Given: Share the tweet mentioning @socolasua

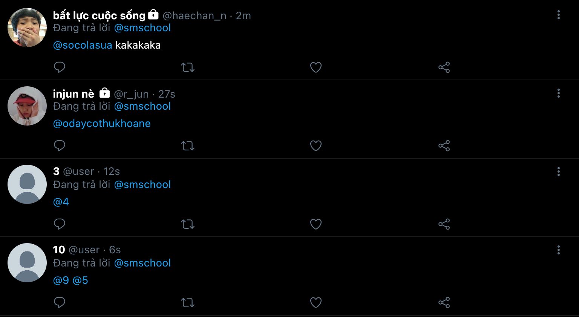Looking at the screenshot, I should pos(444,67).
